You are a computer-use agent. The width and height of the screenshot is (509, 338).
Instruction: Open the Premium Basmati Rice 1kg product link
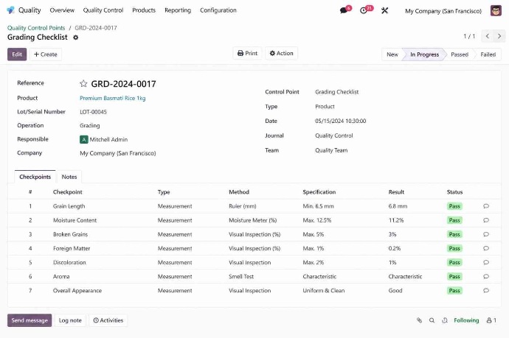(112, 98)
